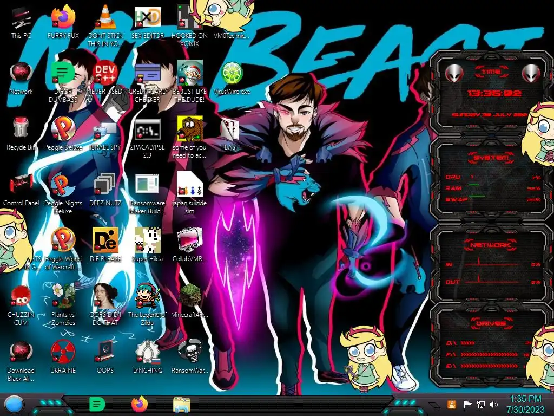Launch CREDIT CARD CHECKER shortcut
The height and width of the screenshot is (416, 554).
coord(147,82)
